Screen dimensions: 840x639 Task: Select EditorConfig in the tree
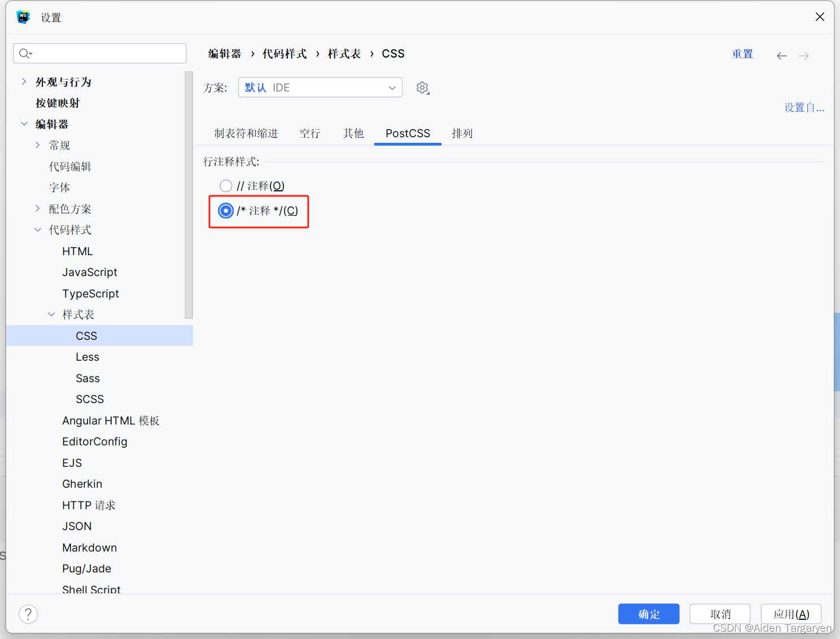(95, 441)
